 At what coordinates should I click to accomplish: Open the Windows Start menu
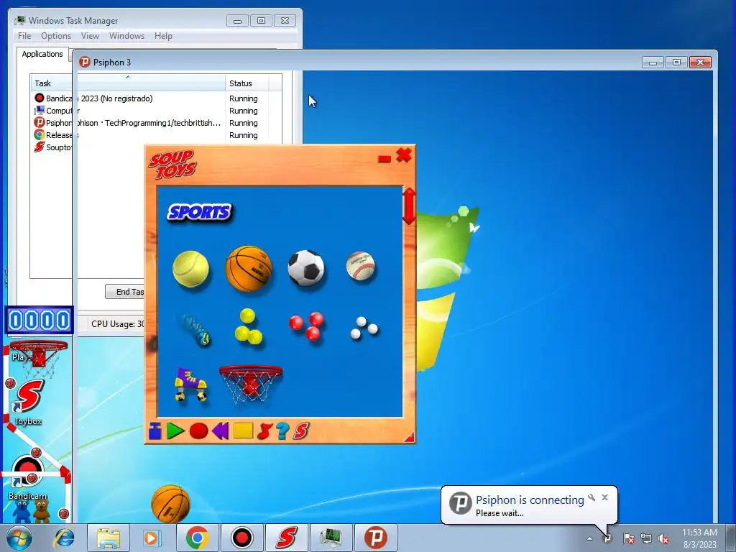(x=19, y=538)
